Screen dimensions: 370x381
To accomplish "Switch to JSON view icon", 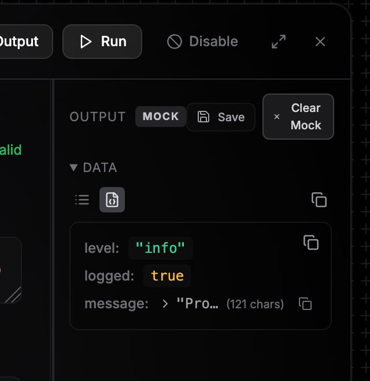I will (112, 200).
